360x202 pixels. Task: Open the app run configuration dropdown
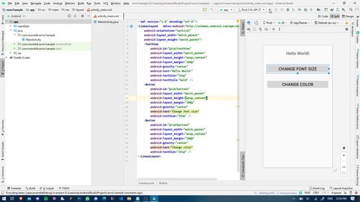[226, 10]
